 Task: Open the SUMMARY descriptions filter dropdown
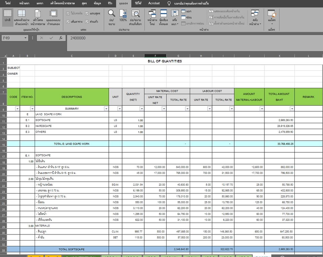106,109
